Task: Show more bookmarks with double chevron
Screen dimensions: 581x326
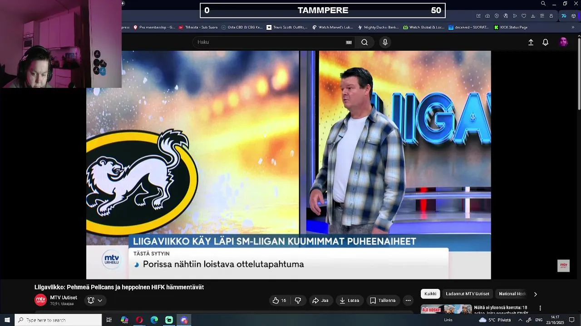Action: click(572, 27)
